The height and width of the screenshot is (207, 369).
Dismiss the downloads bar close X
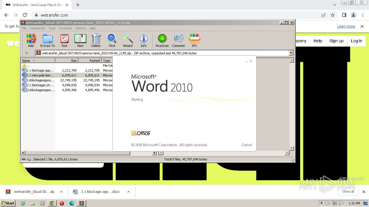[364, 192]
